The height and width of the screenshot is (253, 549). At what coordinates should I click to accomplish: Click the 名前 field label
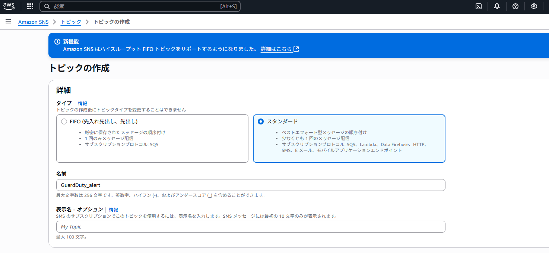tap(61, 174)
